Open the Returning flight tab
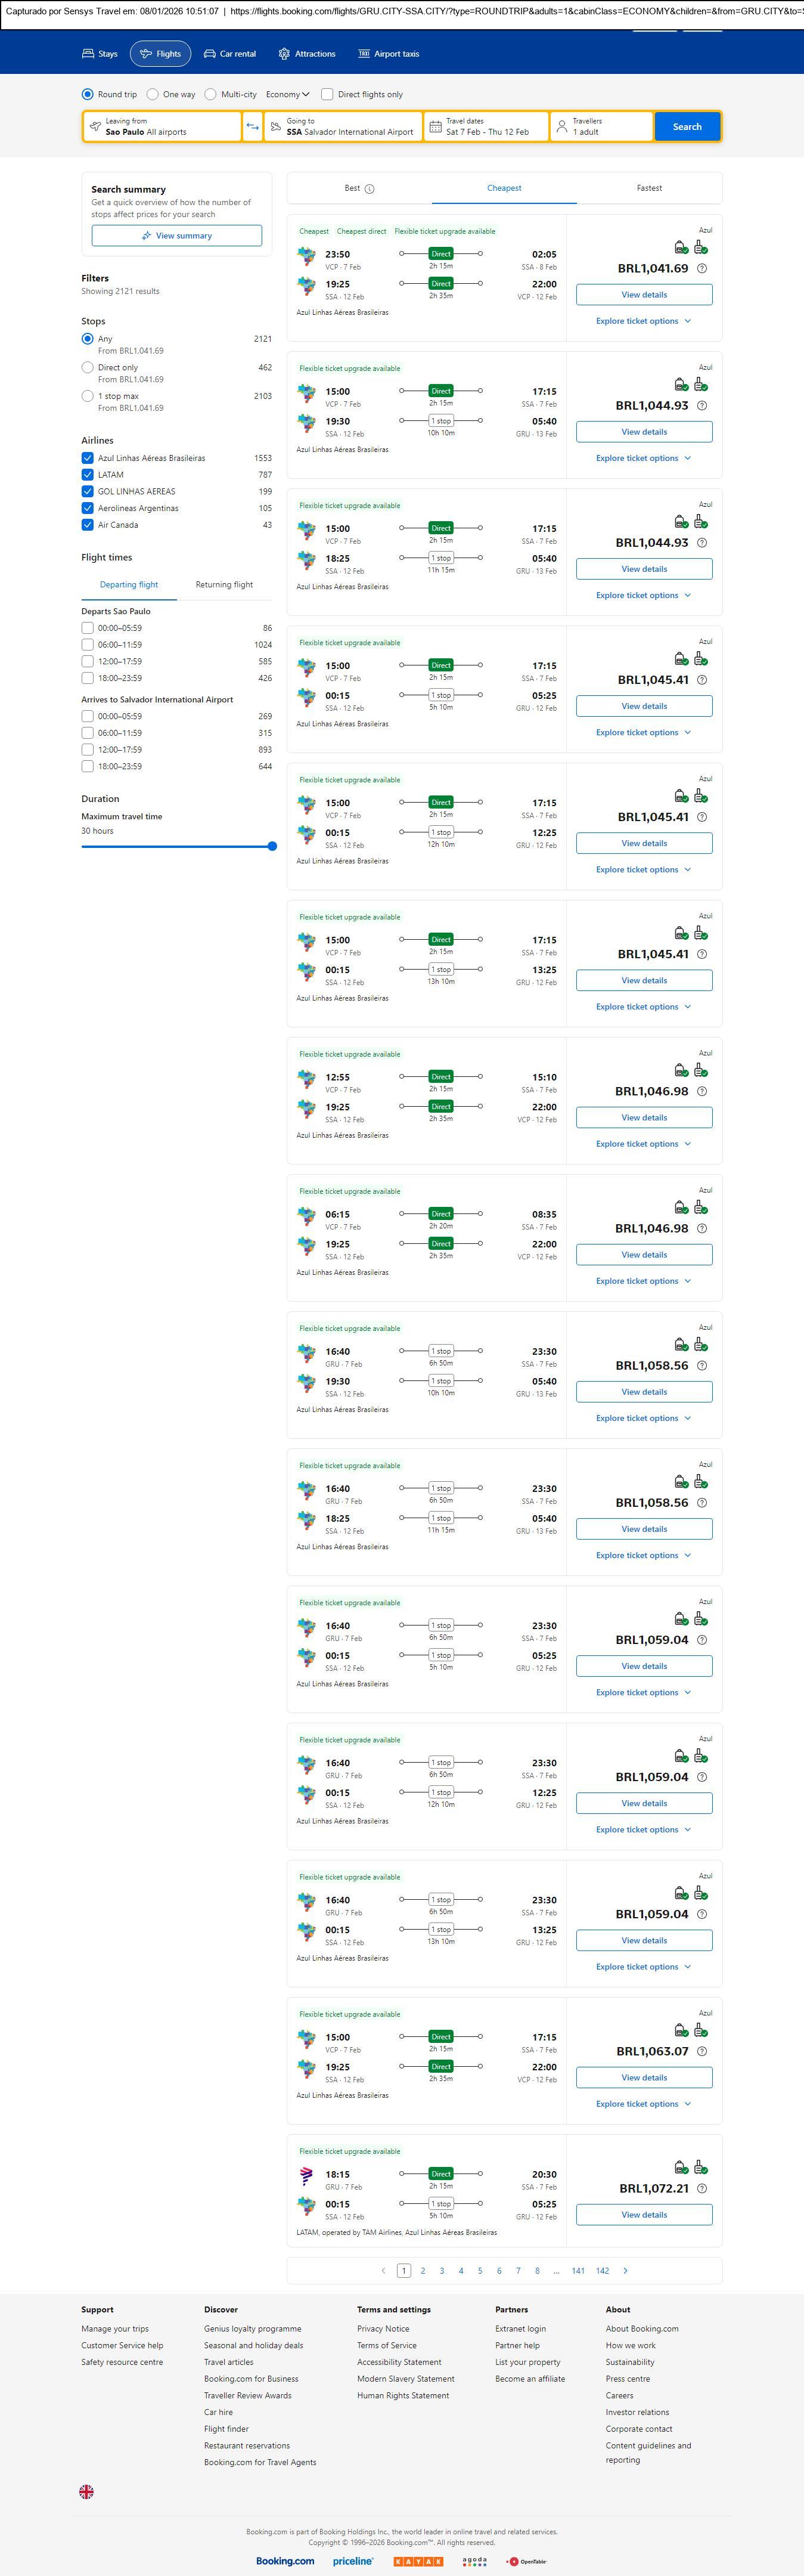 (224, 585)
